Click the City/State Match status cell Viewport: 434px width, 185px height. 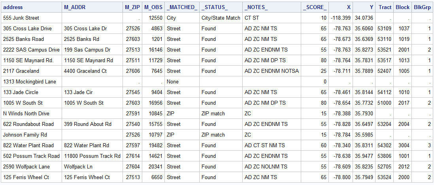[x=221, y=18]
